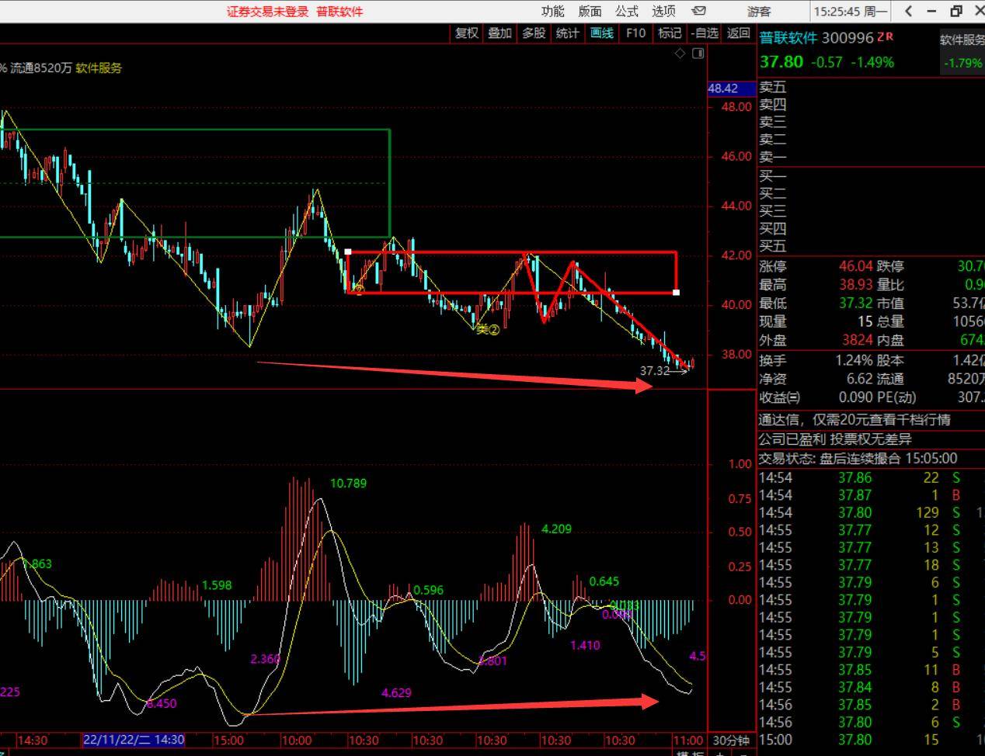The image size is (985, 756).
Task: Click the 4.209 MACD label
Action: click(556, 529)
